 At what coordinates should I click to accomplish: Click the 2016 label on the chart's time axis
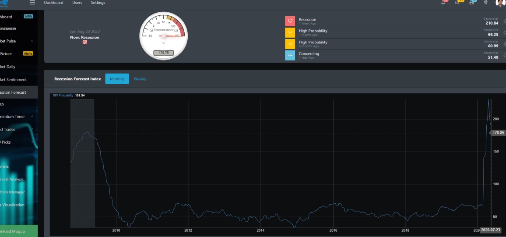coord(334,230)
